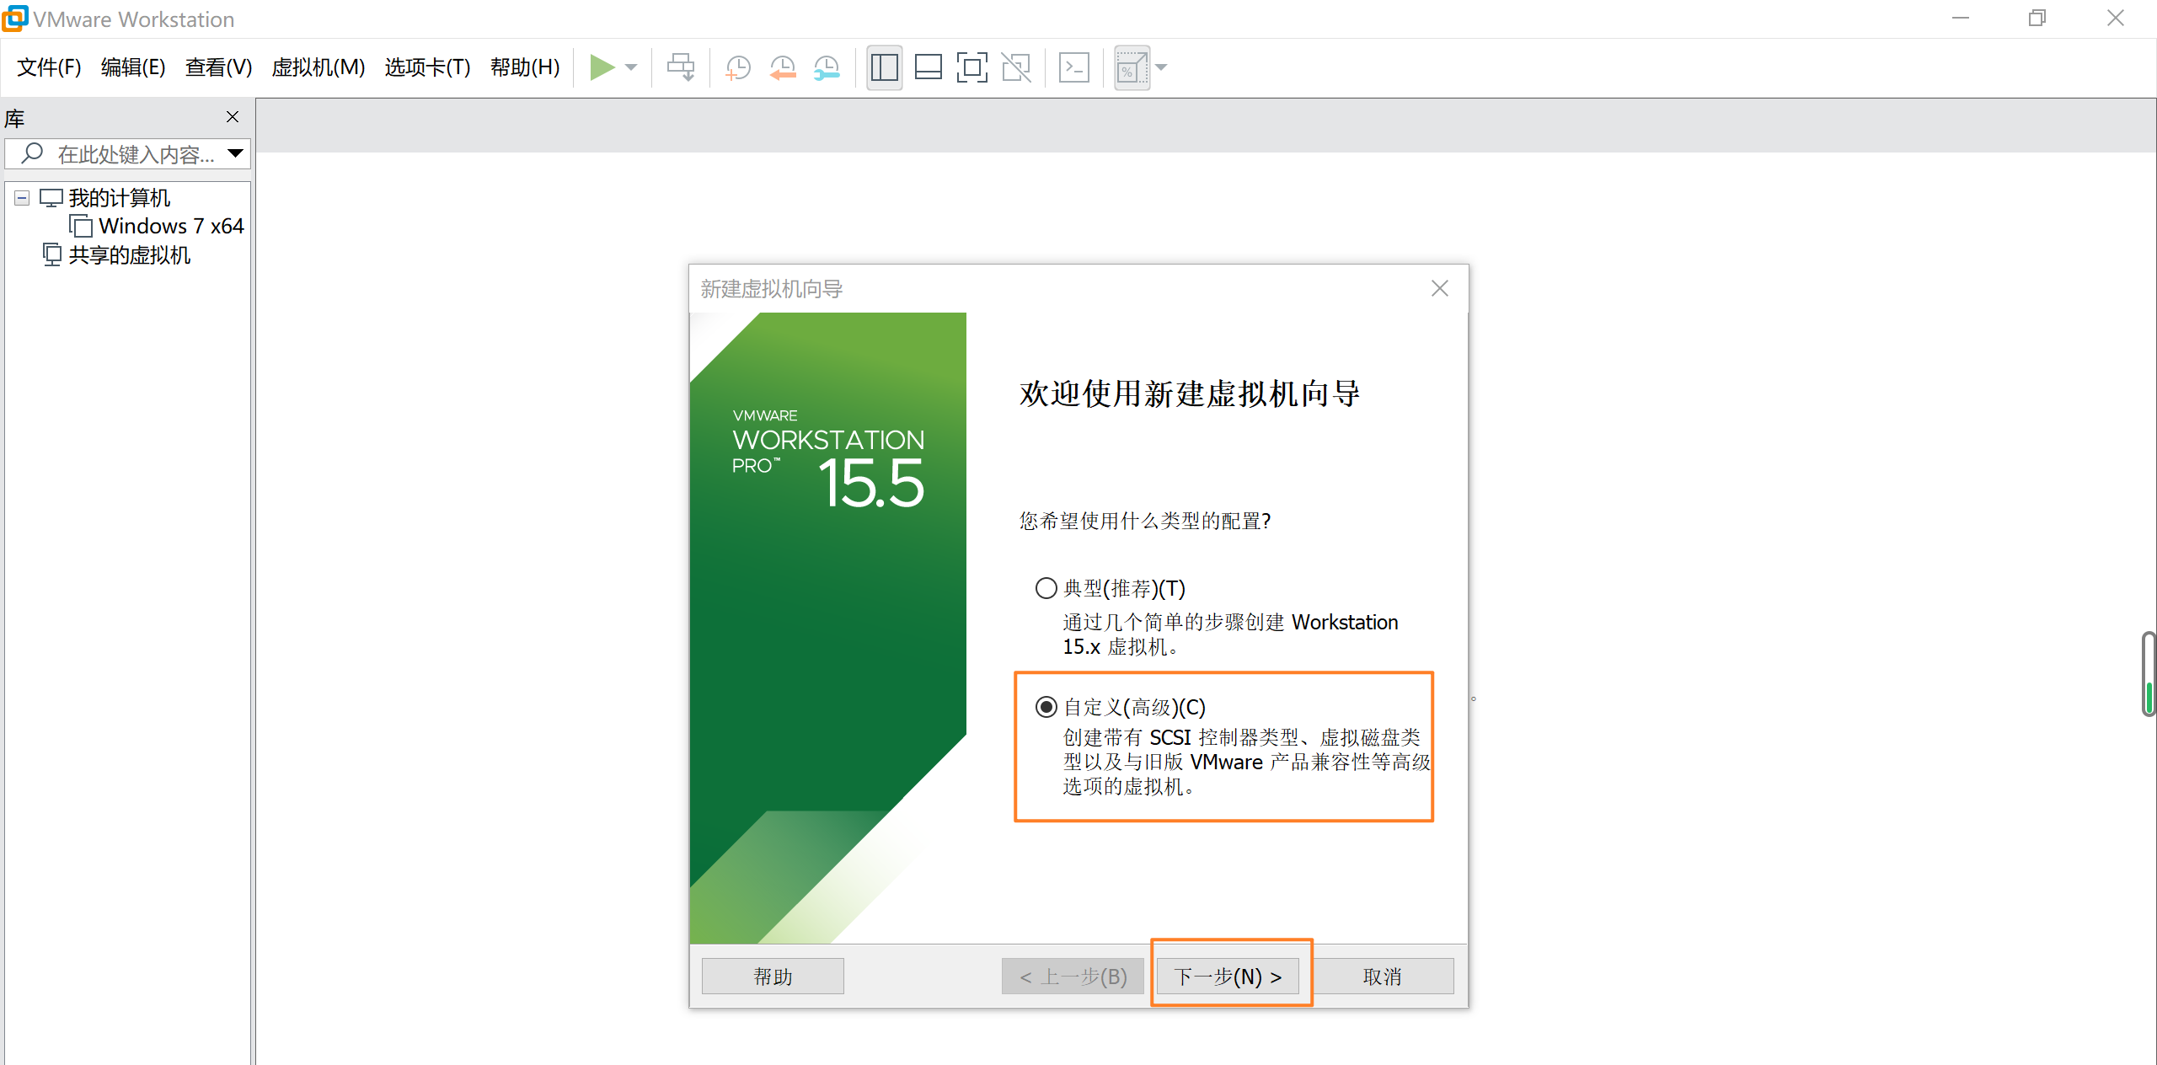Close the 新建虚拟机向导 dialog
This screenshot has width=2157, height=1065.
(1440, 289)
